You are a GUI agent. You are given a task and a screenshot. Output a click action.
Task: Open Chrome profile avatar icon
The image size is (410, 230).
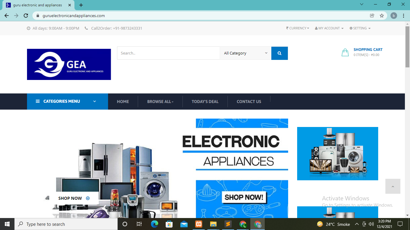tap(394, 16)
